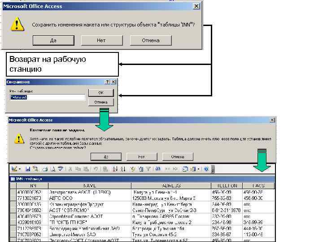Click the fax cell '444-16-00'
This screenshot has width=323, height=242.
(258, 229)
